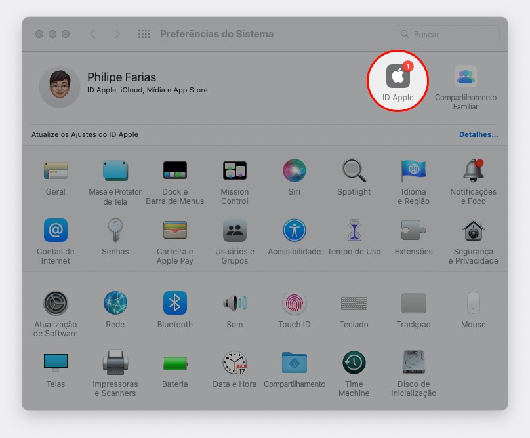Open the ID Apple preferences icon
The image size is (530, 438).
pyautogui.click(x=397, y=77)
